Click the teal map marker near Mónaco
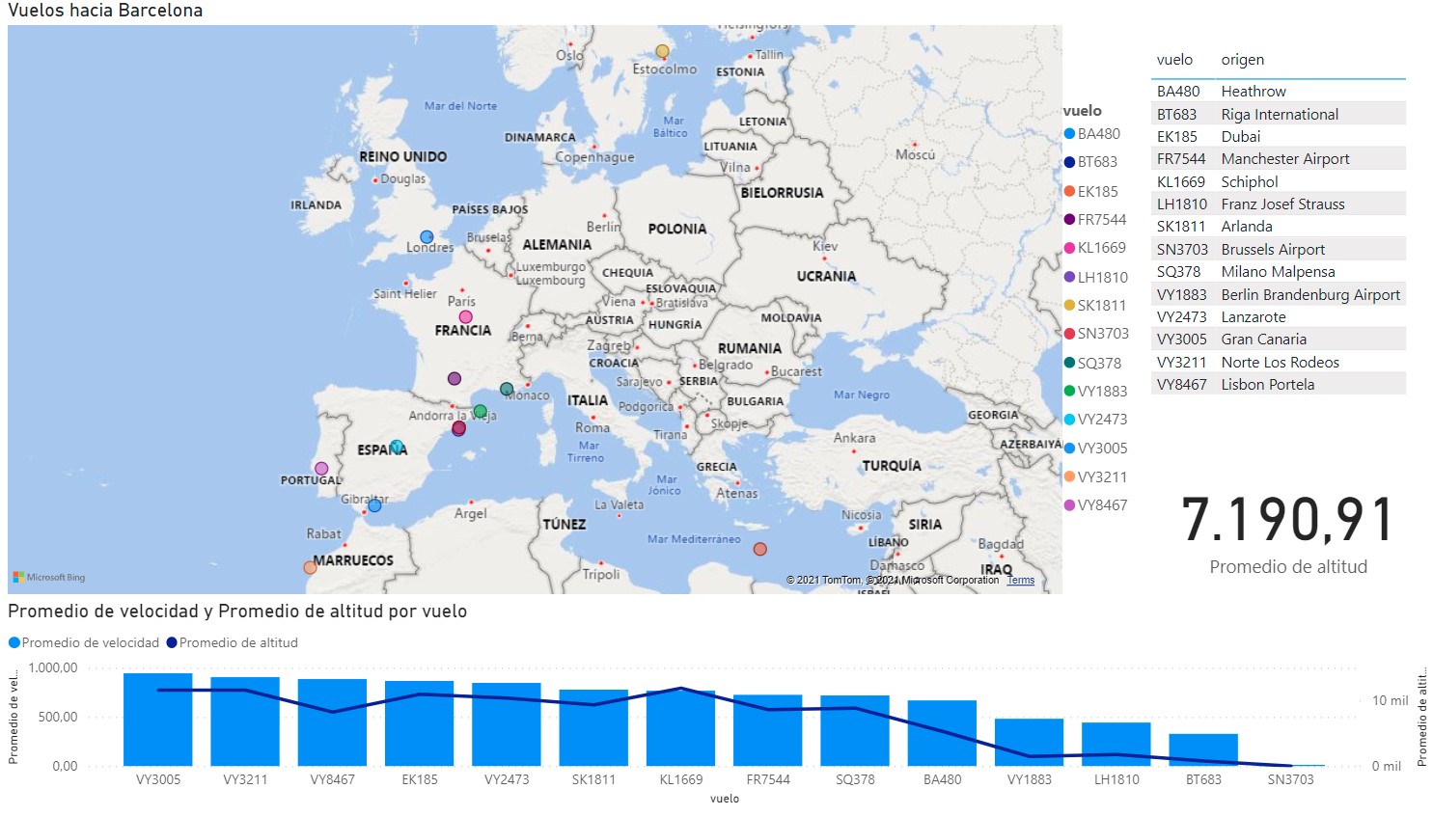The image size is (1433, 816). point(507,389)
